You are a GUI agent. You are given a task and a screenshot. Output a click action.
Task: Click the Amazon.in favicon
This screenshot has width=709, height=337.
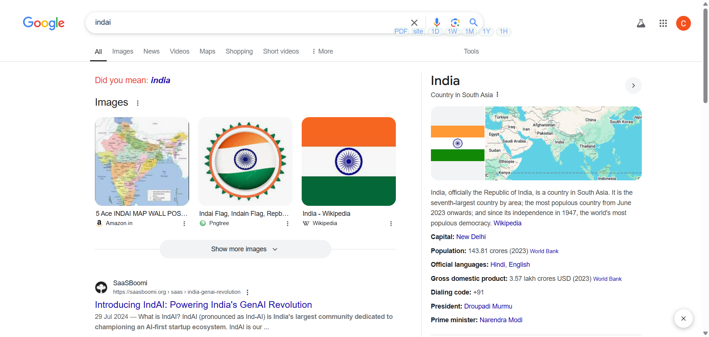[99, 223]
